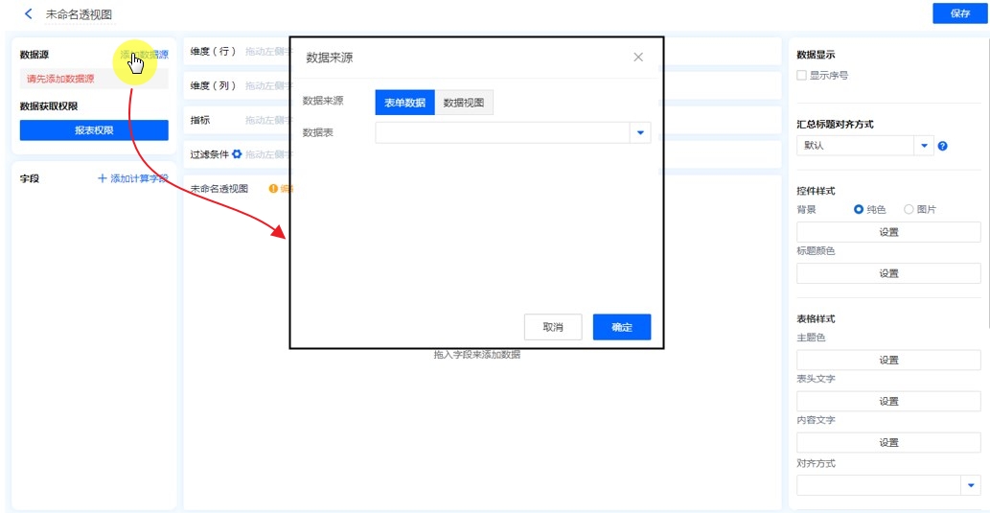Click the back arrow beside 未命名透视图
990x513 pixels.
pos(29,14)
